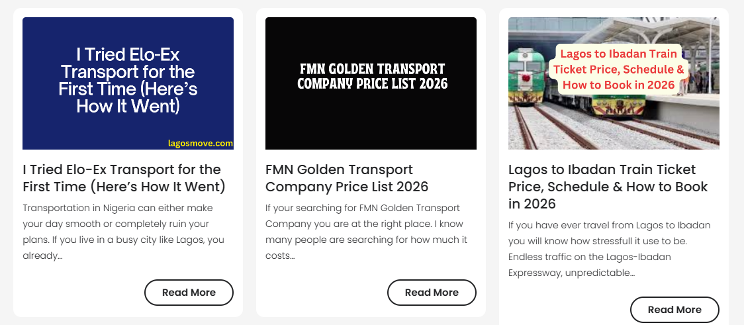
Task: Open the 'Lagos to Ibadan Train Ticket Price' heading
Action: point(608,187)
